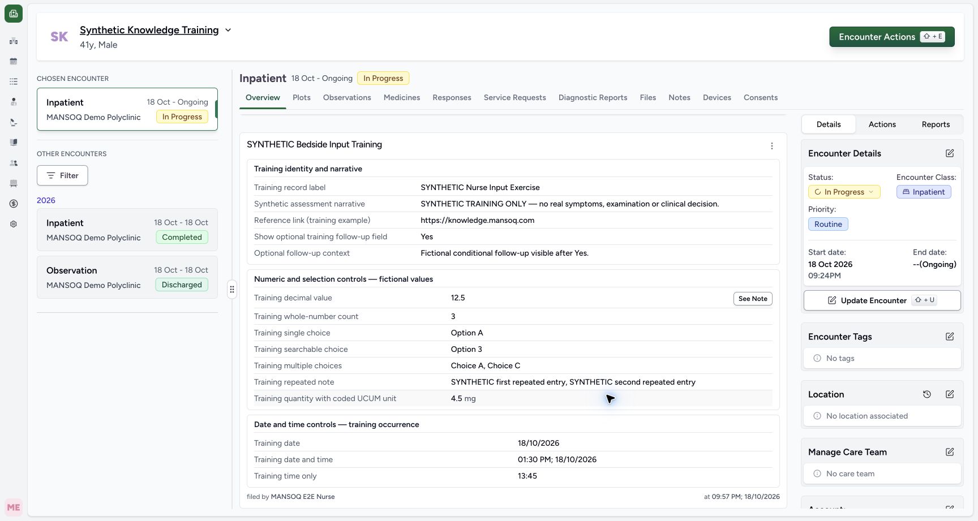The height and width of the screenshot is (521, 978).
Task: Open the microscope lab sidebar icon
Action: click(14, 122)
